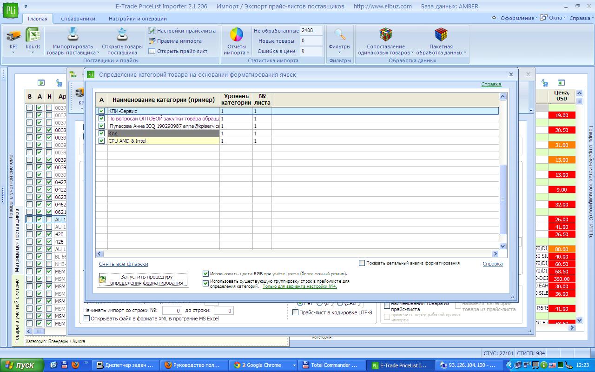Expand Отчёты импорта dropdown arrow
This screenshot has width=595, height=372.
[248, 53]
